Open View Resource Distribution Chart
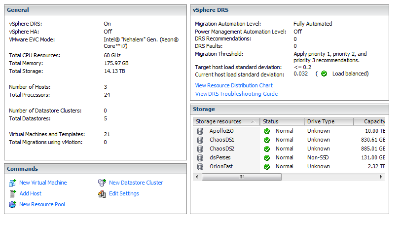This screenshot has height=225, width=402. point(234,85)
